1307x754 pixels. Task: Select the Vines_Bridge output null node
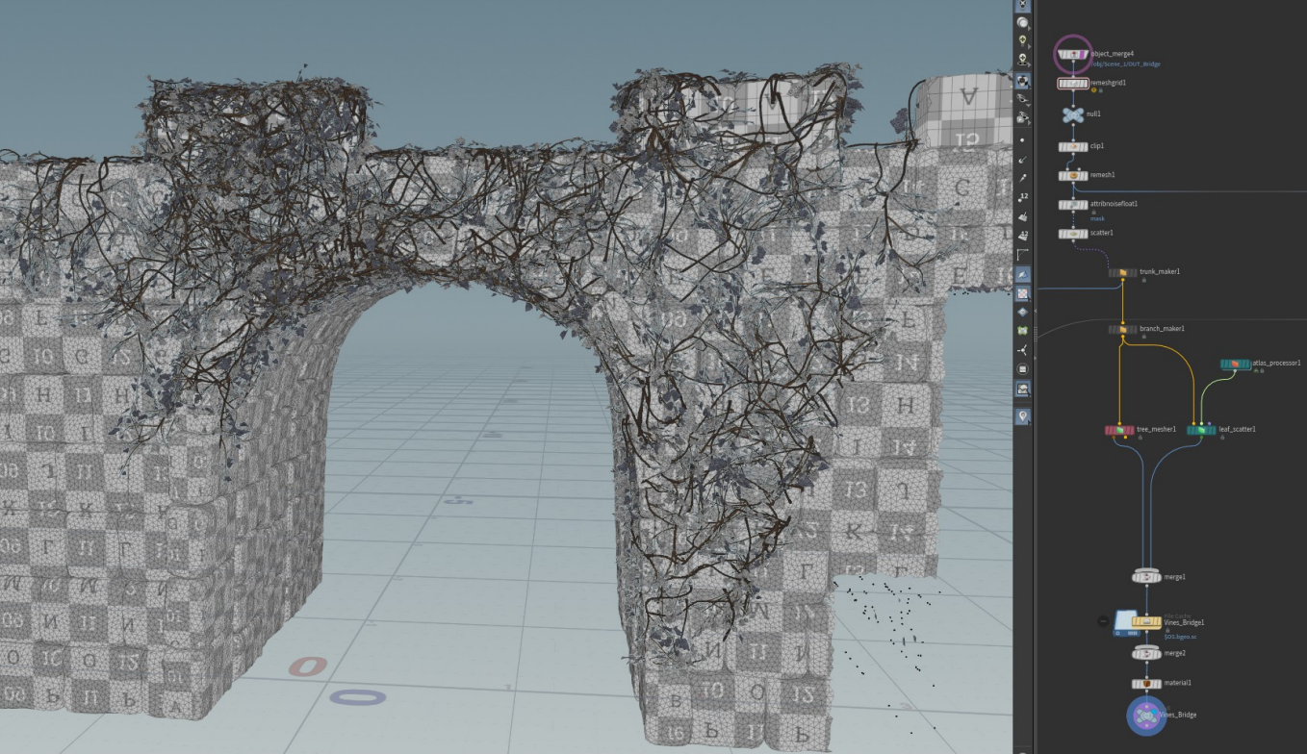pos(1146,716)
